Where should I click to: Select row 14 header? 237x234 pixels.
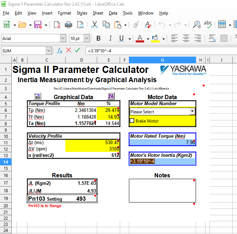6,162
